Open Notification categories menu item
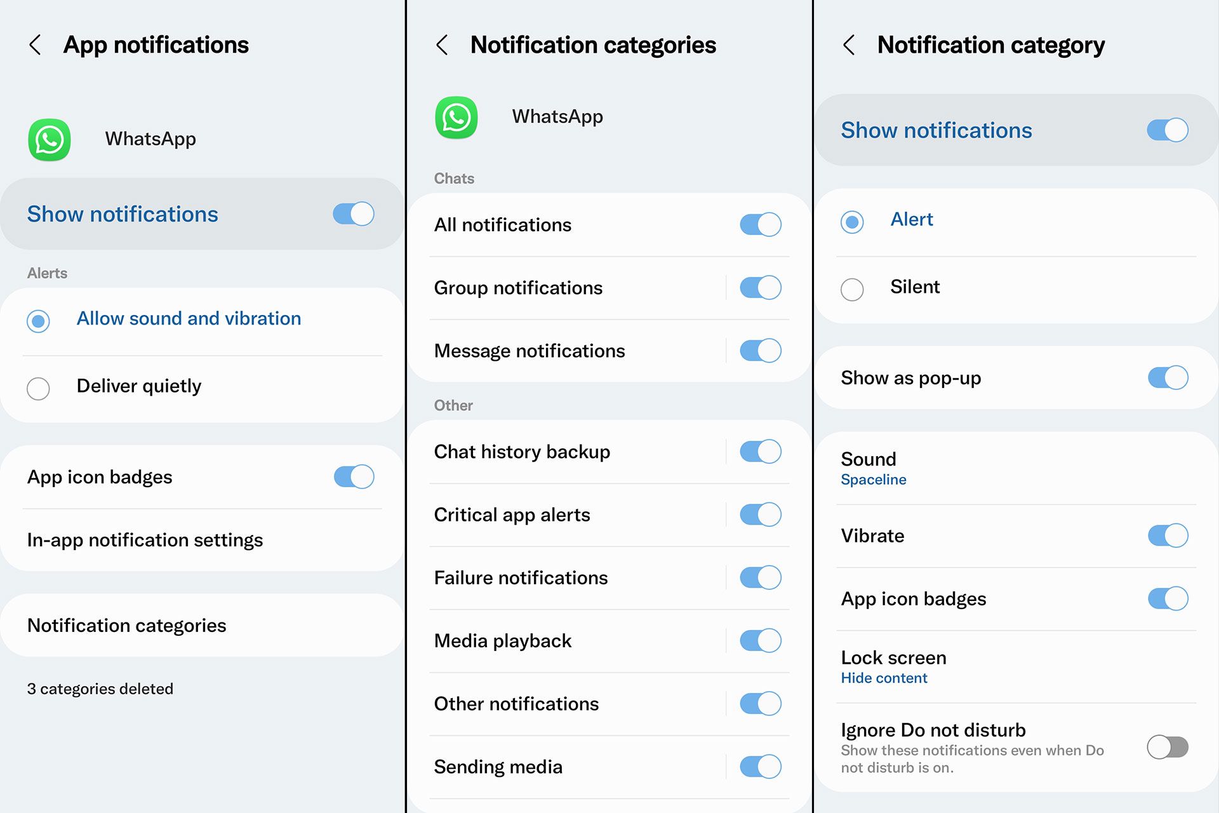Screen dimensions: 1219x813 click(x=127, y=626)
